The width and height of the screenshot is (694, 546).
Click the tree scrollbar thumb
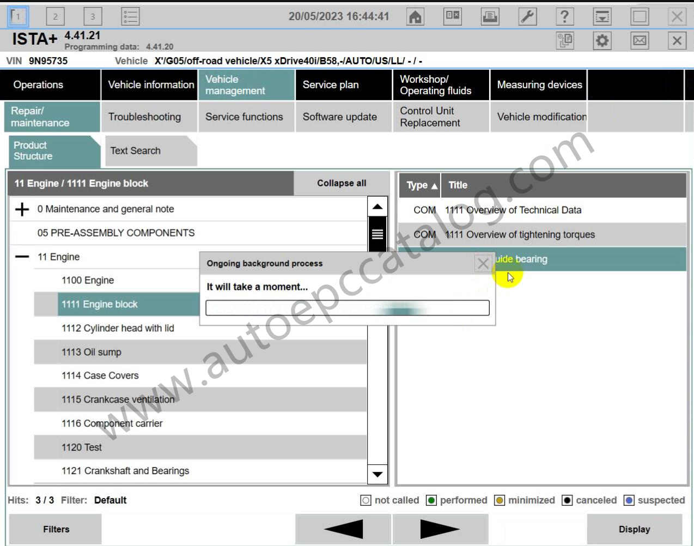click(378, 234)
